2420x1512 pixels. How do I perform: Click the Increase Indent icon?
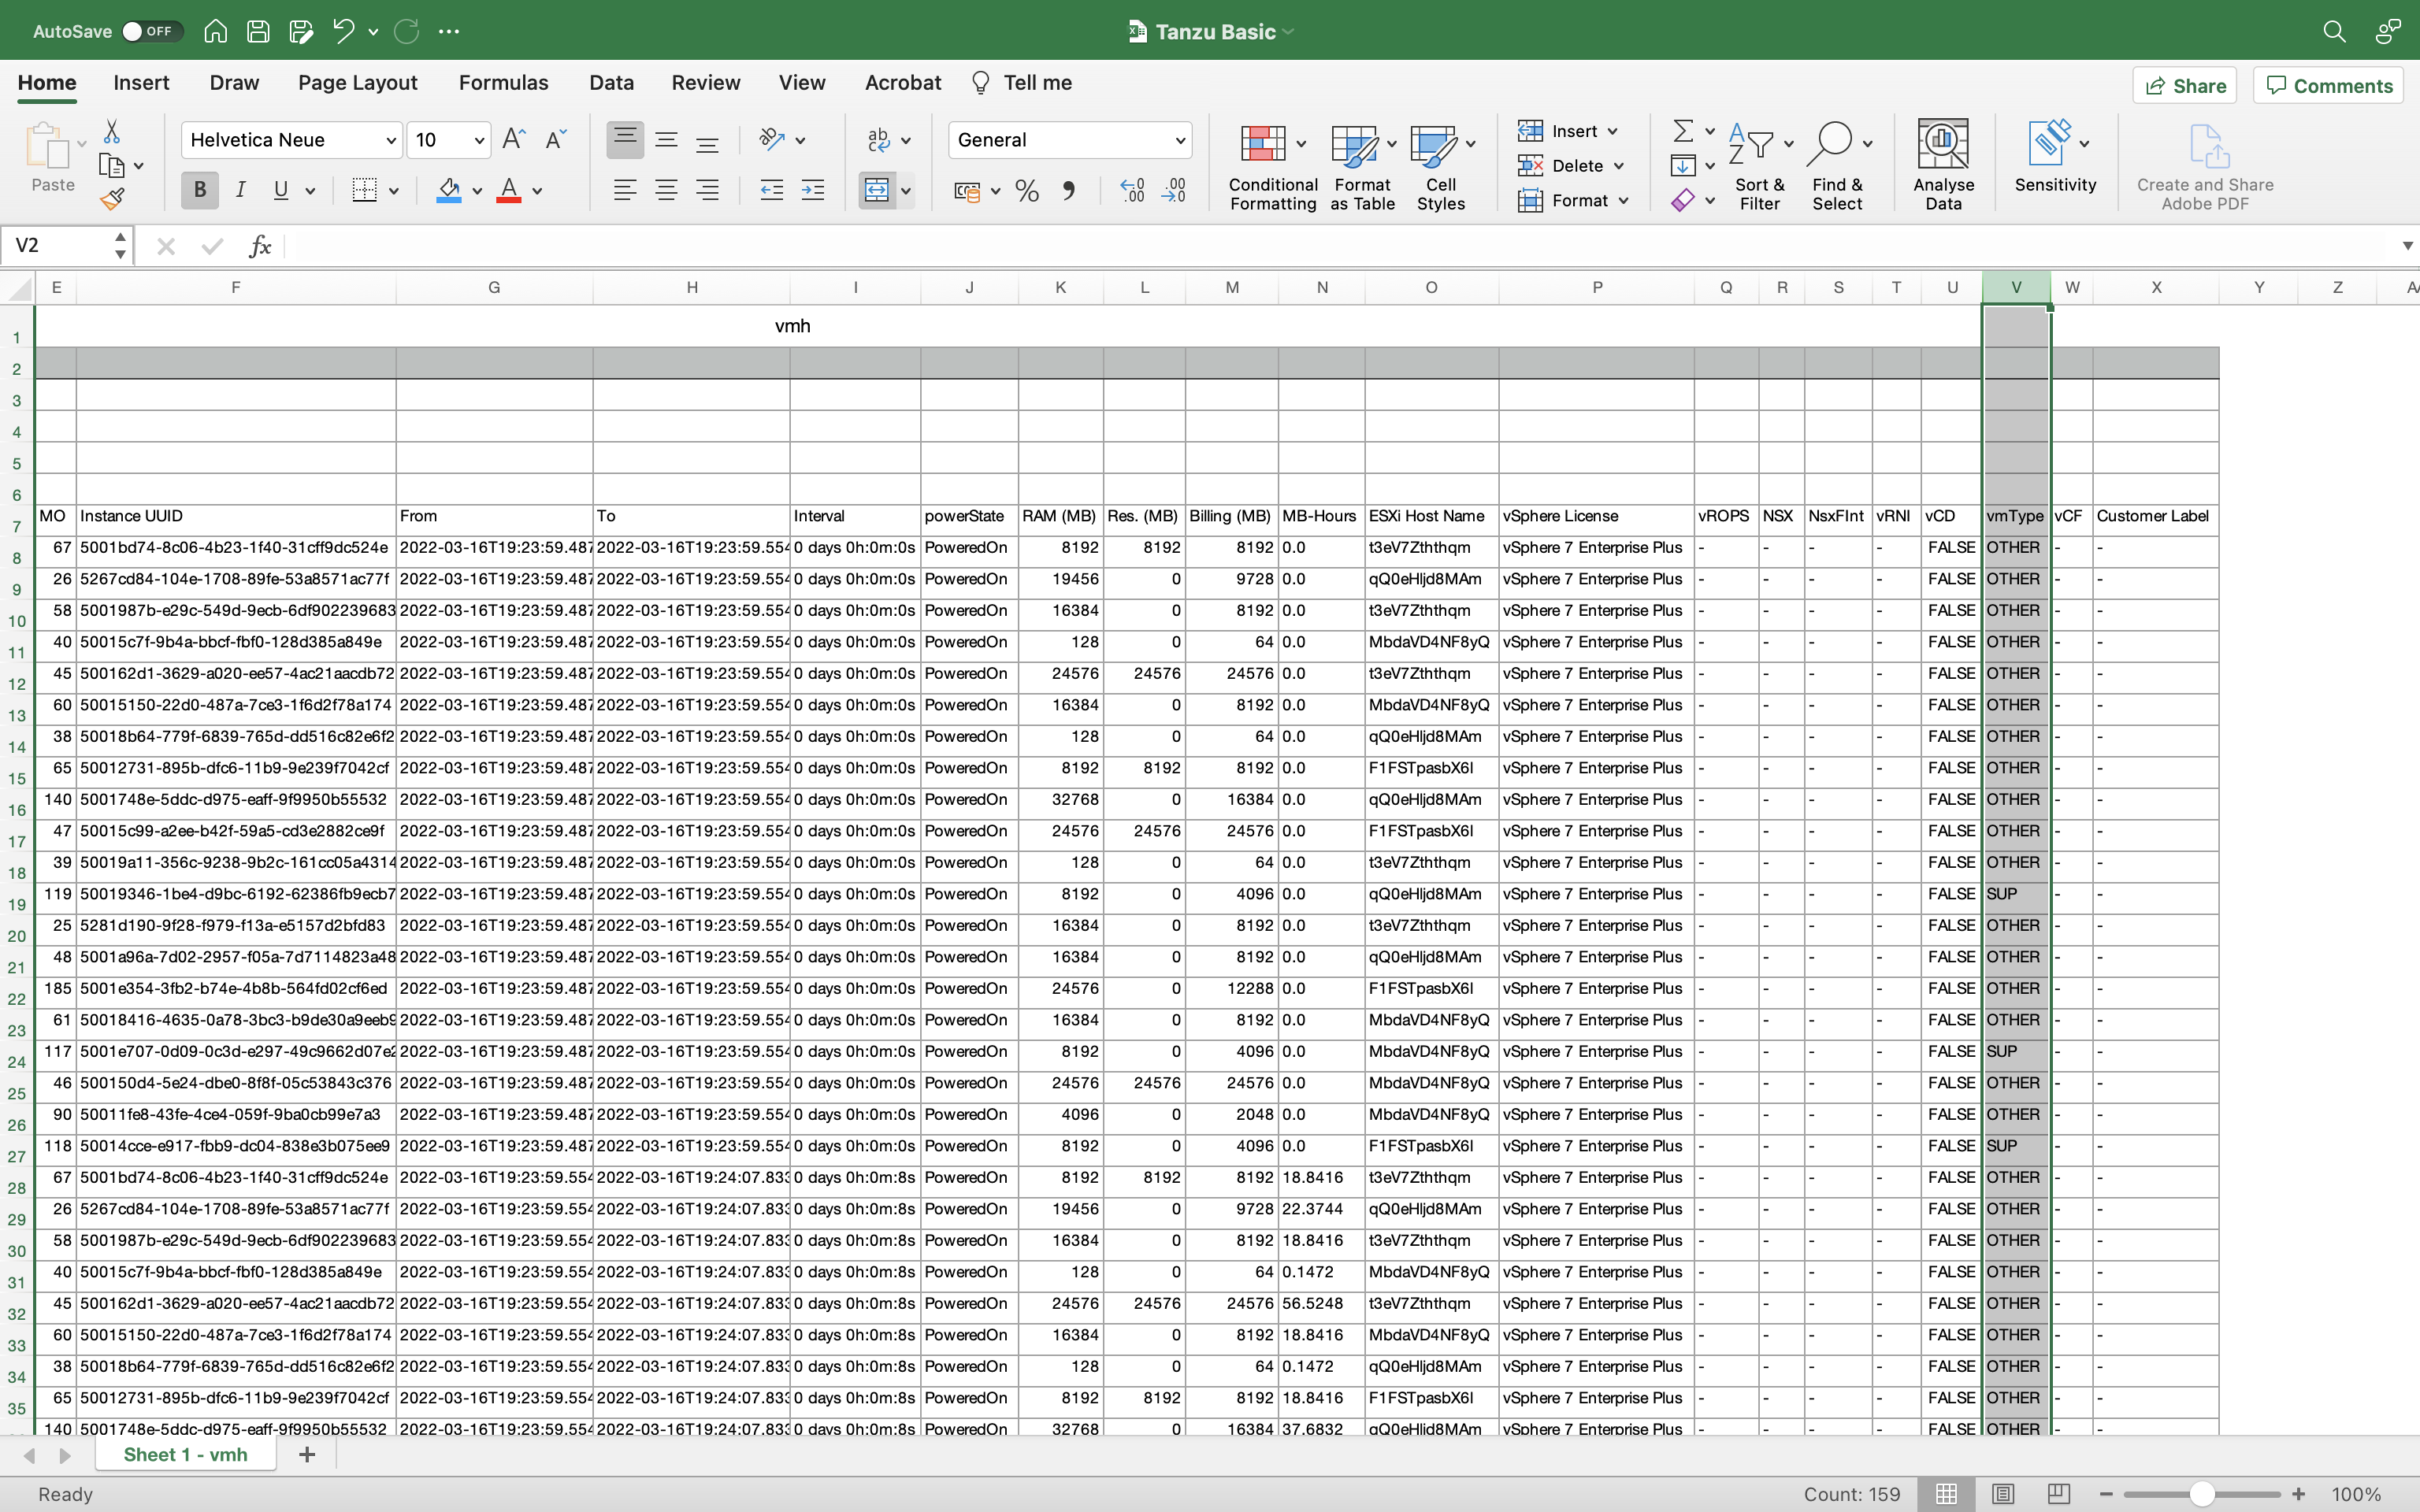pos(813,190)
